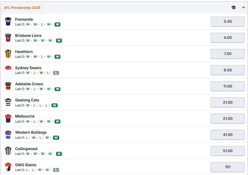Bet on GWS Giants at 101
Screen dimensions: 248x175
[228, 167]
